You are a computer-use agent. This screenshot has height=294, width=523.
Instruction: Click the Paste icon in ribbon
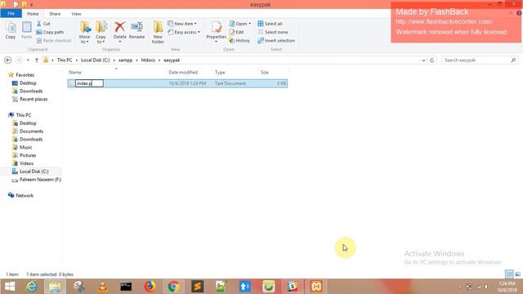tap(26, 30)
